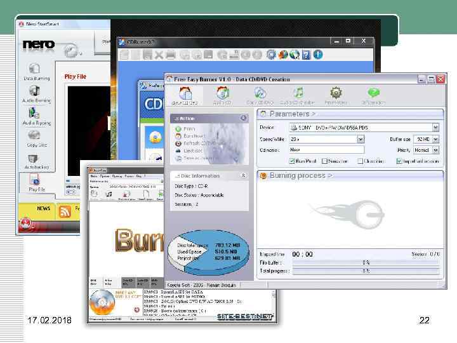
Task: Collapse the Action panel
Action: (244, 118)
